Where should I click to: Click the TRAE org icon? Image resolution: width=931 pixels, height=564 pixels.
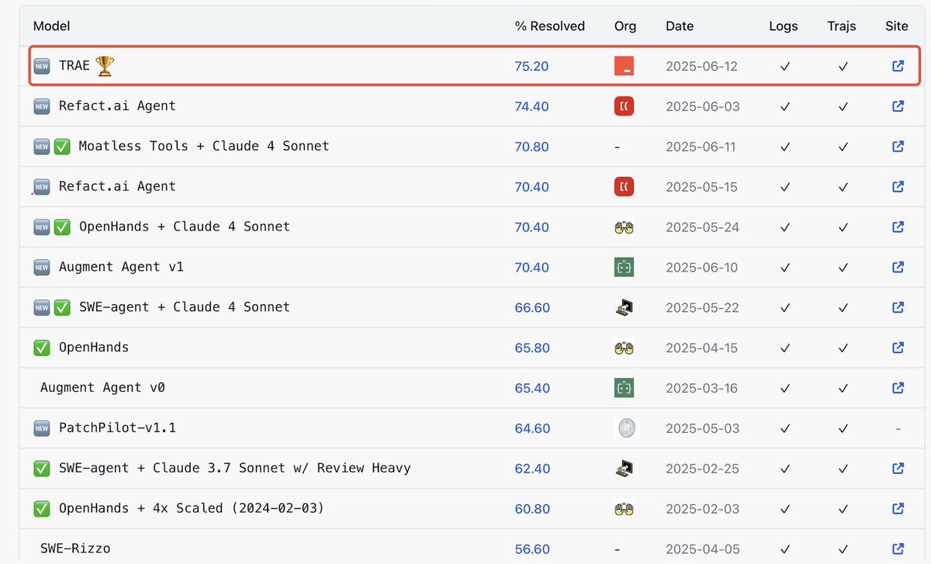click(x=625, y=66)
